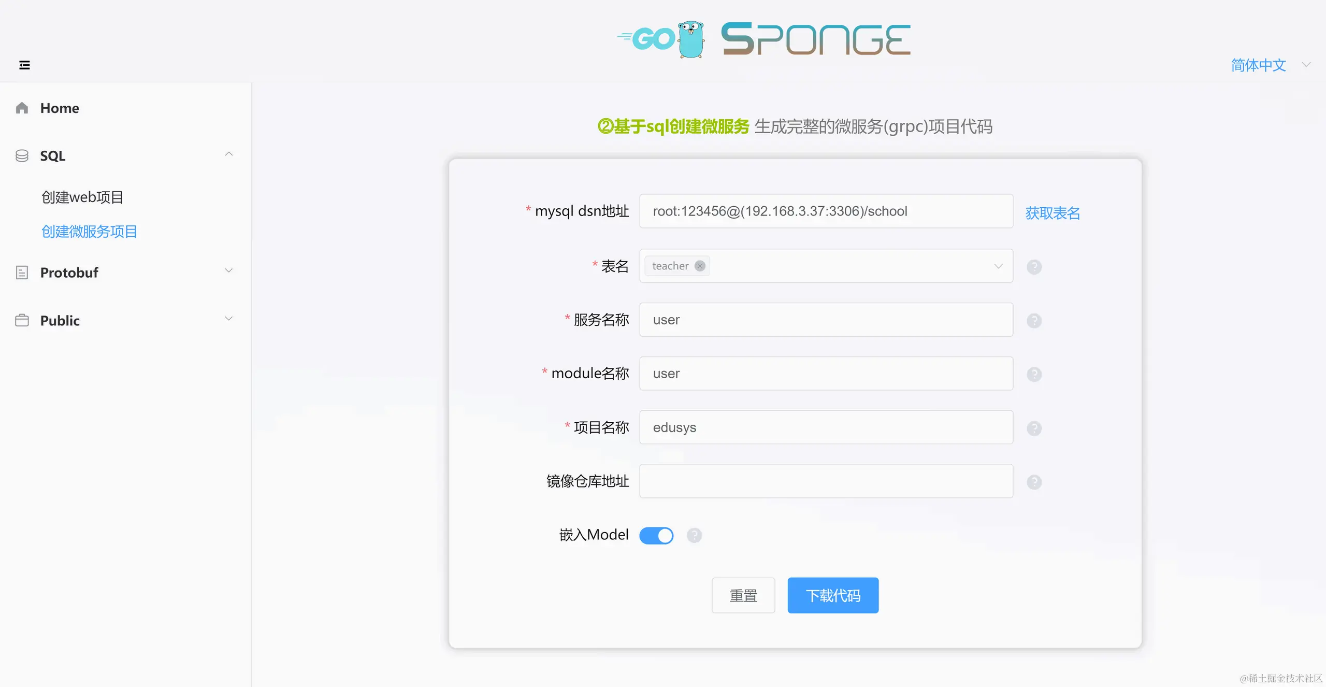This screenshot has width=1326, height=687.
Task: Click help icon beside 服务名称 field
Action: pyautogui.click(x=1034, y=321)
